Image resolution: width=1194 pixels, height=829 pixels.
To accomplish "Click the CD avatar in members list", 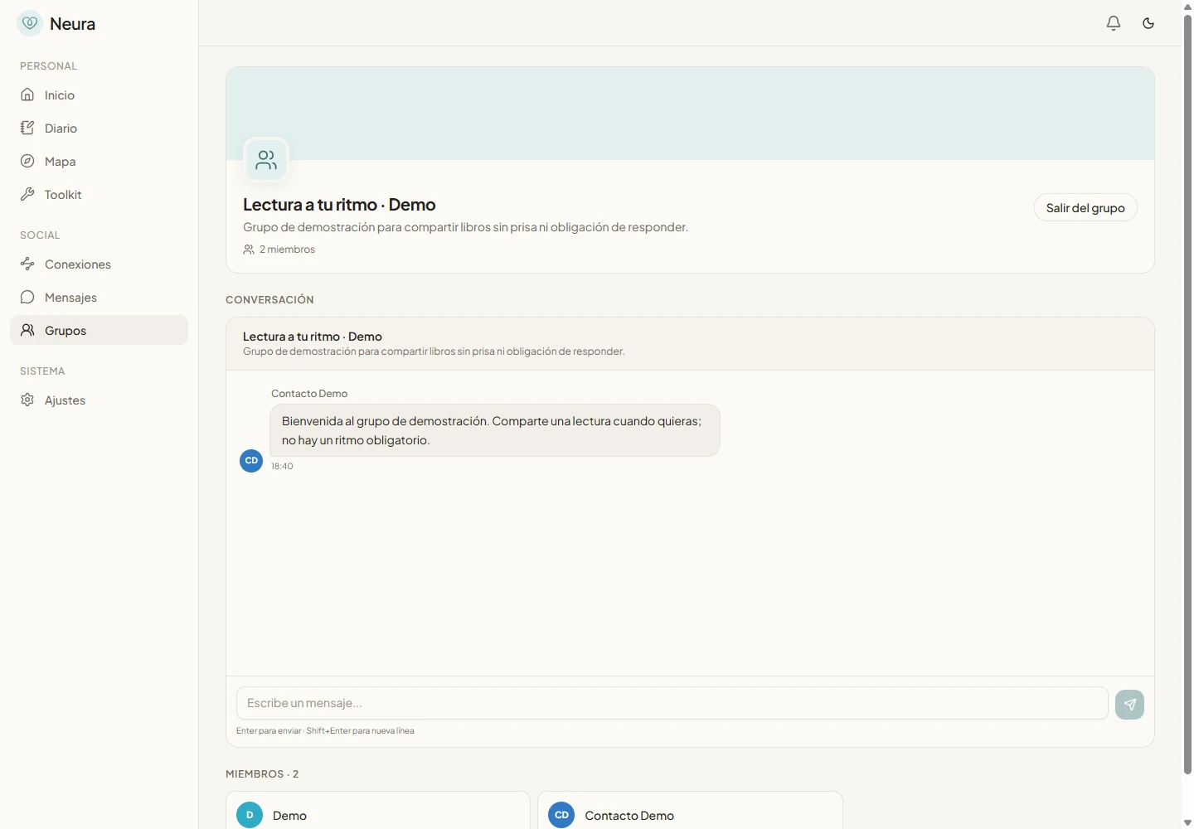I will (561, 815).
